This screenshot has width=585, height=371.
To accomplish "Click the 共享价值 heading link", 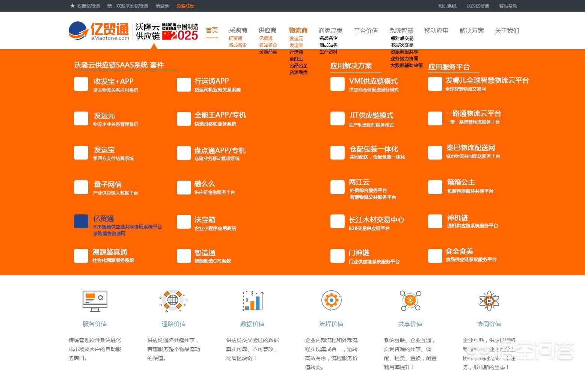I will pyautogui.click(x=410, y=324).
